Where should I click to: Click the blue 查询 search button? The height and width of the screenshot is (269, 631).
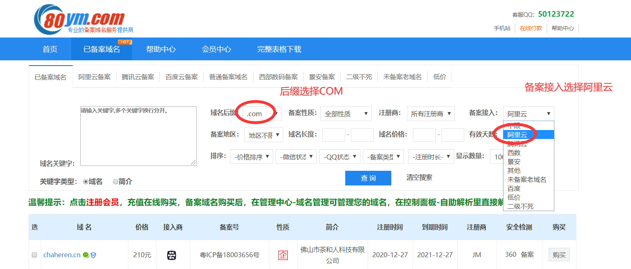pos(368,178)
